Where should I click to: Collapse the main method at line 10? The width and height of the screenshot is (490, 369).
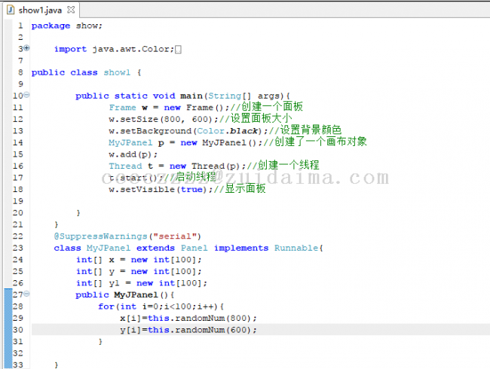click(x=27, y=96)
